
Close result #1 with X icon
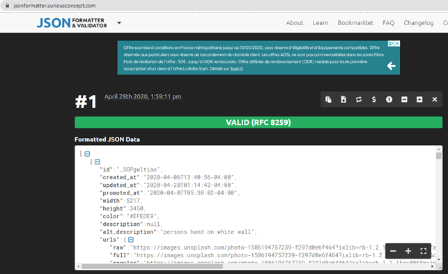[x=435, y=100]
